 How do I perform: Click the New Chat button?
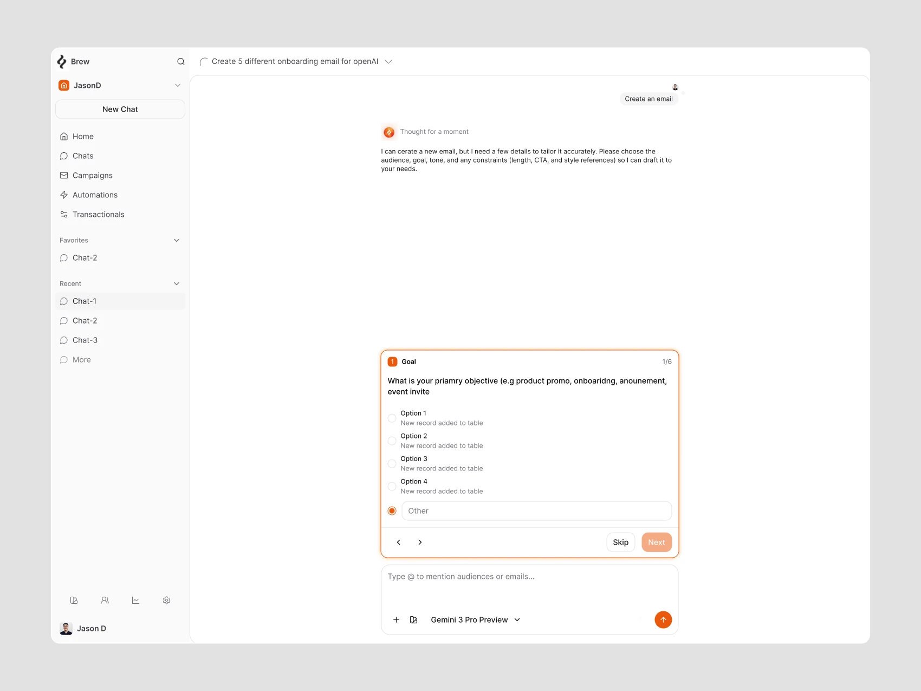point(120,109)
